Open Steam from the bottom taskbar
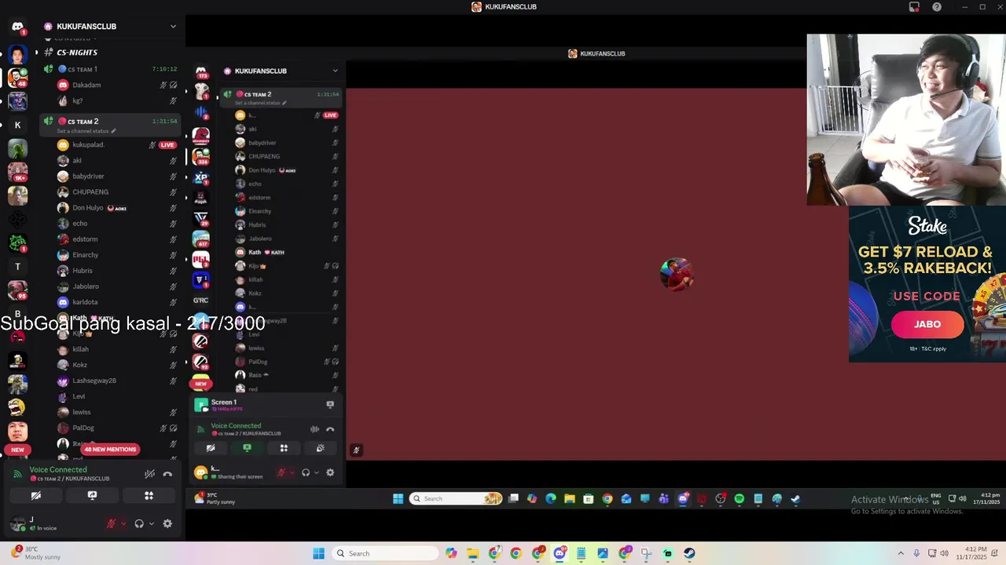 689,553
